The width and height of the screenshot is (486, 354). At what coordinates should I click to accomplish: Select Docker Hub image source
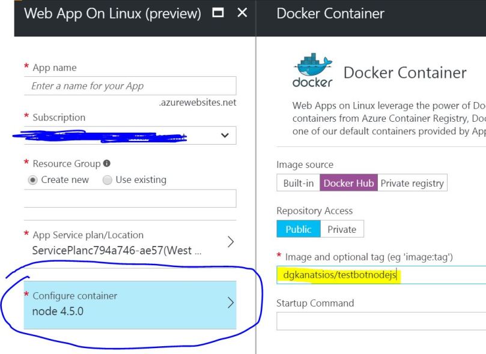348,183
